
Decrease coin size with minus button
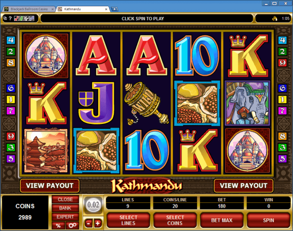coord(89,223)
